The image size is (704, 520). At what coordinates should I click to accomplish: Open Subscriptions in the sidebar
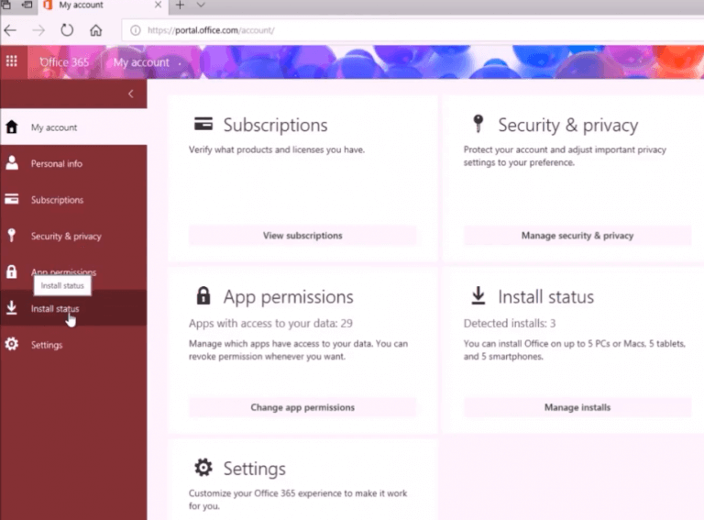tap(73, 200)
